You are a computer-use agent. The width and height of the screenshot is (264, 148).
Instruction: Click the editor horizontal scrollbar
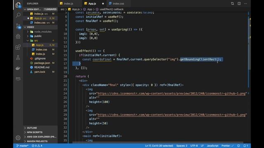point(158,143)
